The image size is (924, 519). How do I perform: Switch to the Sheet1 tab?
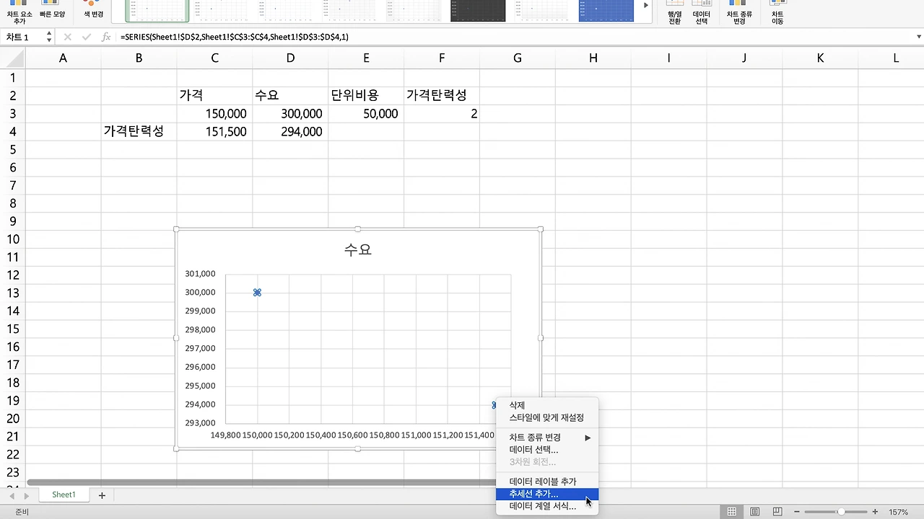(64, 495)
